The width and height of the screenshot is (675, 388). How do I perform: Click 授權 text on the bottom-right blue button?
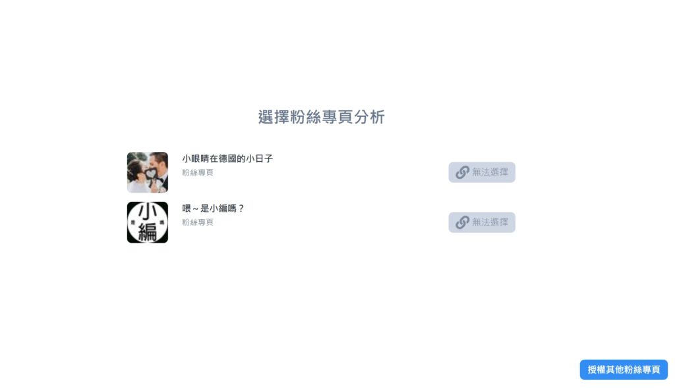[x=597, y=370]
